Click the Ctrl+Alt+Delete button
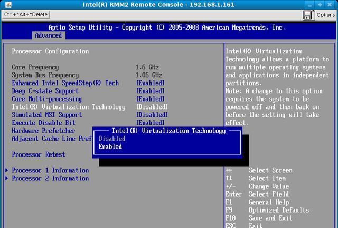The image size is (338, 228). point(26,14)
